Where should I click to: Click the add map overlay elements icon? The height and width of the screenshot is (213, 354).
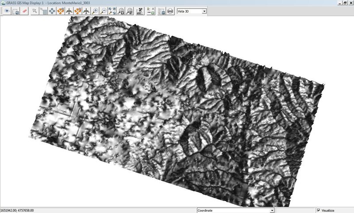(150, 11)
